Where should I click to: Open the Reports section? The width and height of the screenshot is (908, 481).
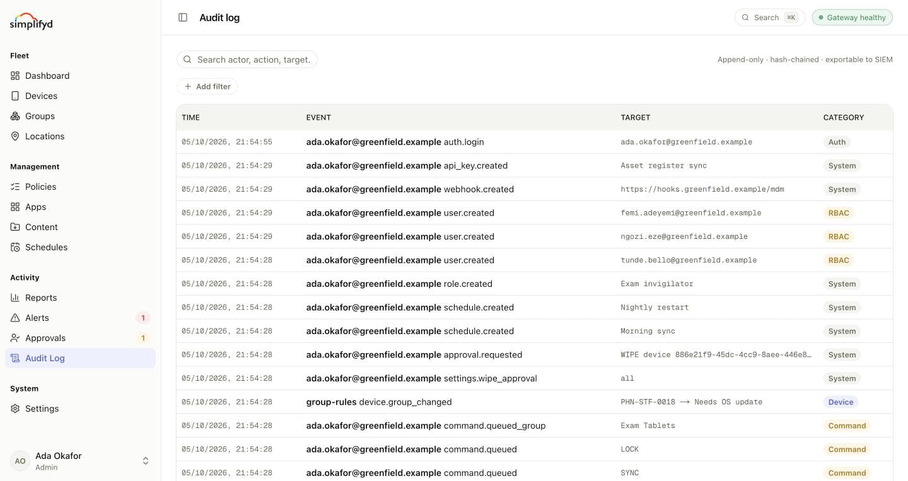click(x=80, y=298)
